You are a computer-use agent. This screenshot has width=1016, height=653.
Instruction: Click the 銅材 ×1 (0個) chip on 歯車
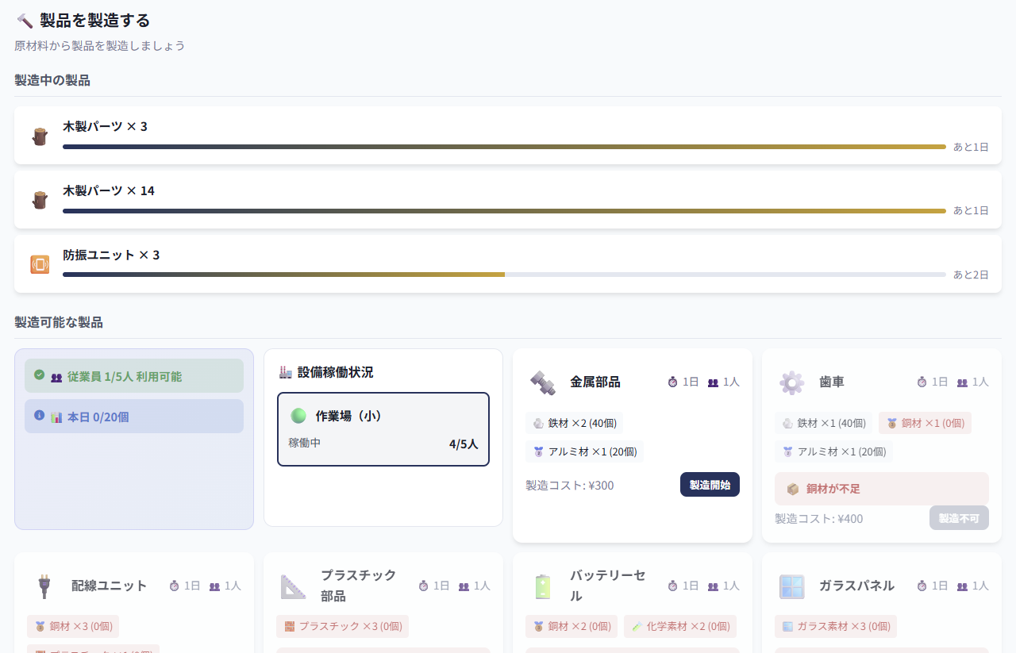tap(925, 423)
